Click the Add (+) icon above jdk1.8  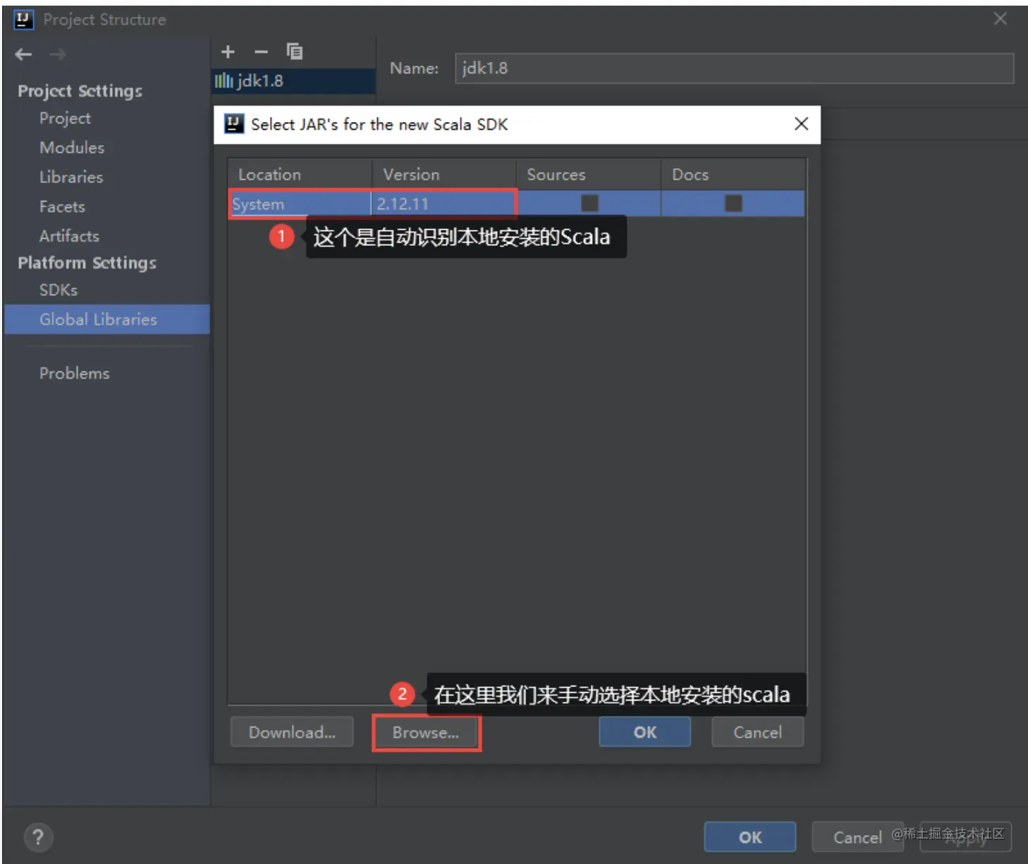tap(228, 51)
